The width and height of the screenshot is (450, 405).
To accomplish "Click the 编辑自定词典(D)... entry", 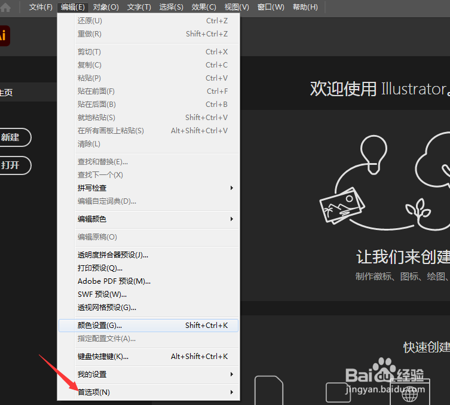I will tap(148, 201).
